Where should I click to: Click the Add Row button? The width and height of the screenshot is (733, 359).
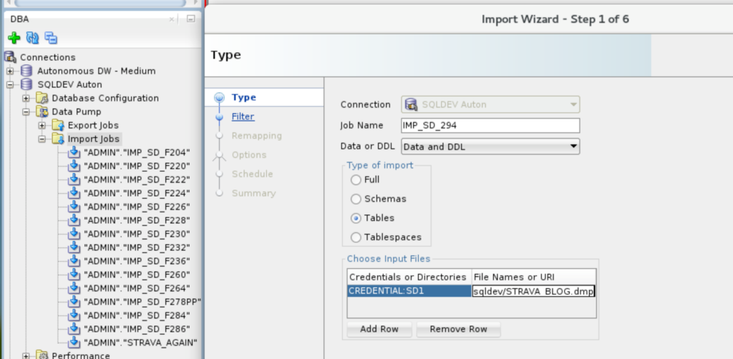tap(379, 329)
